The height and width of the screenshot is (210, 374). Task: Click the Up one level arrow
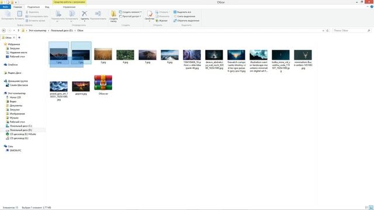(18, 30)
